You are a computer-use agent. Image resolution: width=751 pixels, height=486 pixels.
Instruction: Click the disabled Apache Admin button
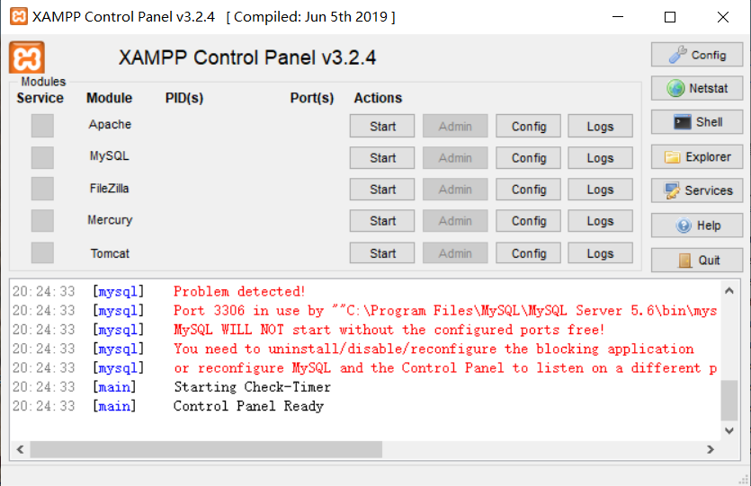click(x=455, y=126)
